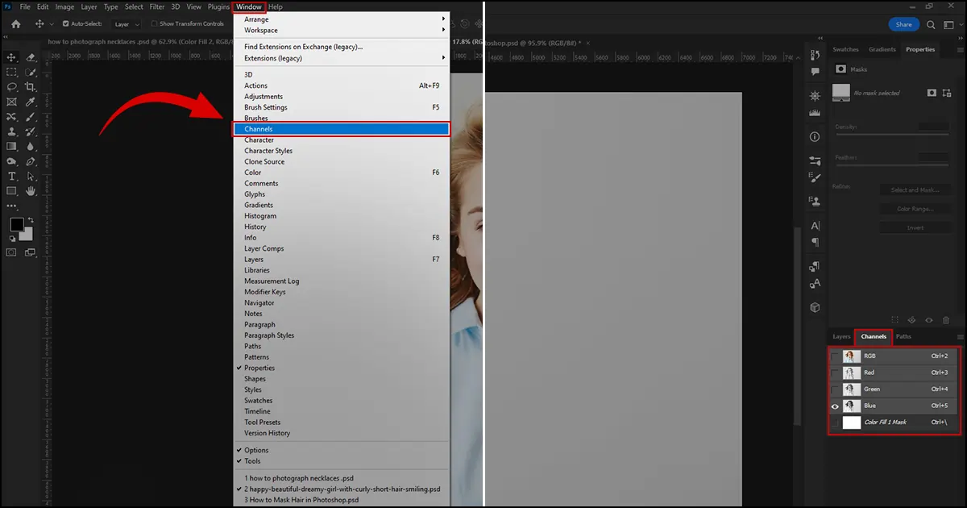Select the Crop tool

coord(30,88)
